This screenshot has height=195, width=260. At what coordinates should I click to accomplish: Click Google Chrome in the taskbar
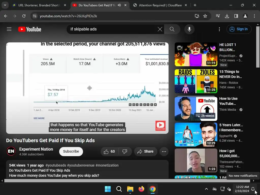click(x=153, y=189)
